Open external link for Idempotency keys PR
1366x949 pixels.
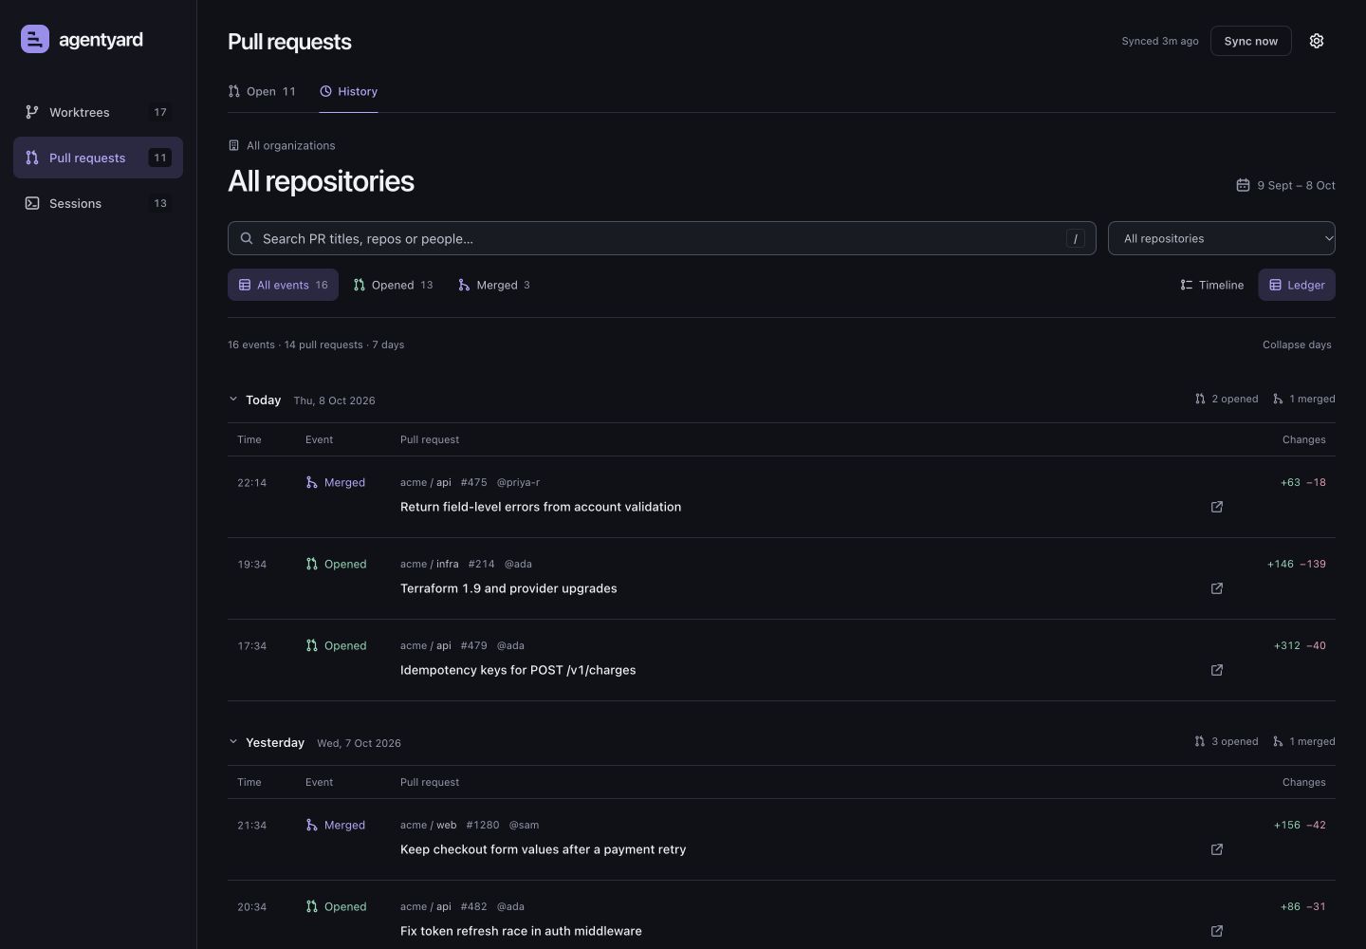pos(1217,670)
